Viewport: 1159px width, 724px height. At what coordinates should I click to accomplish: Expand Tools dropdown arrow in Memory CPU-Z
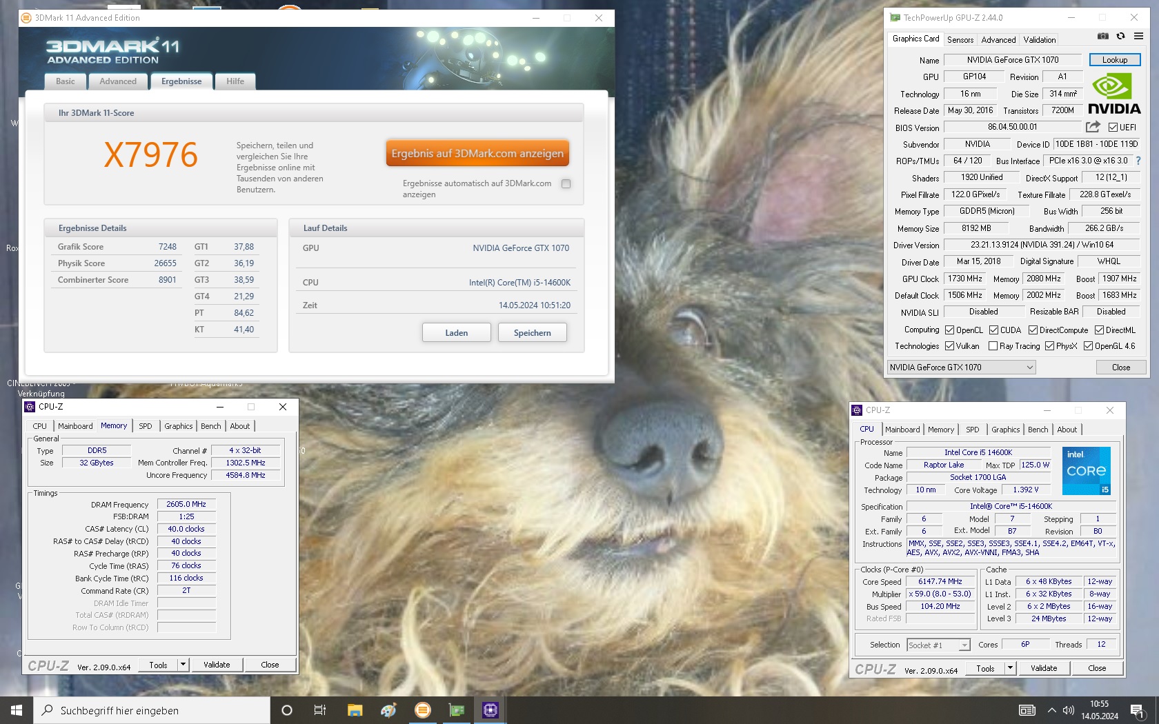pos(183,665)
